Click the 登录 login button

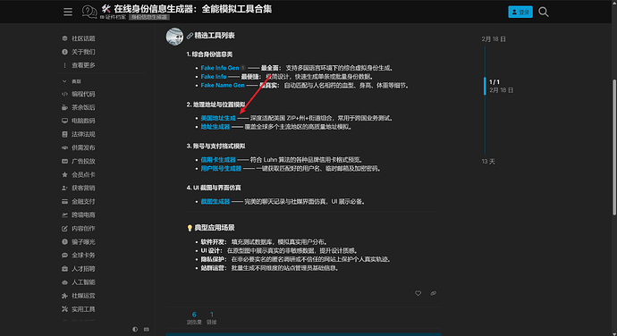[520, 12]
